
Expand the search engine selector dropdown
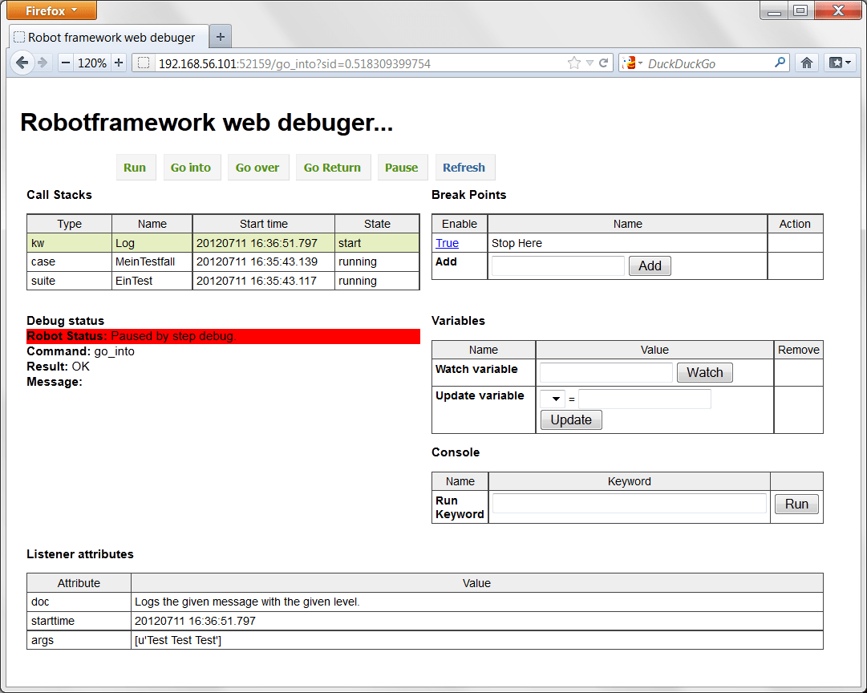[633, 63]
